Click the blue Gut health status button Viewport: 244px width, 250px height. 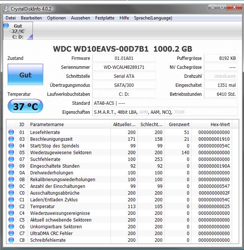[25, 74]
